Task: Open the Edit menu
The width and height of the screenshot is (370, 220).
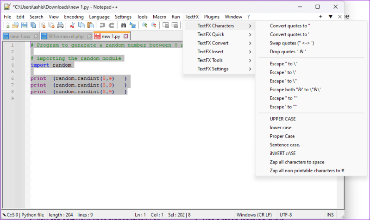Action: click(x=20, y=17)
